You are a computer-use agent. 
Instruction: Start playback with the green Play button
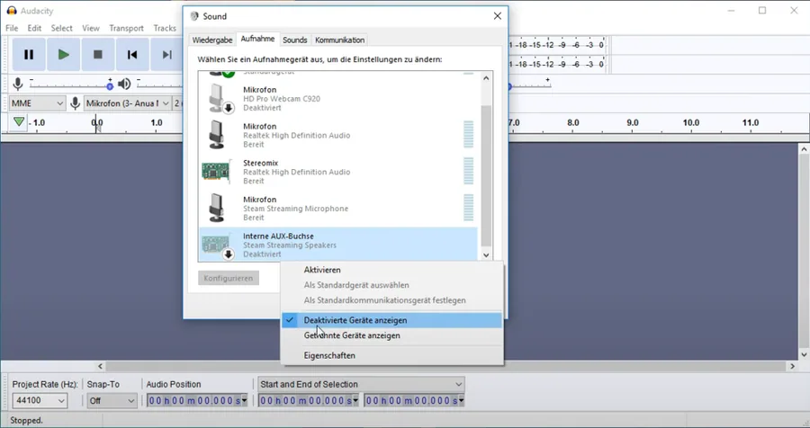click(64, 54)
